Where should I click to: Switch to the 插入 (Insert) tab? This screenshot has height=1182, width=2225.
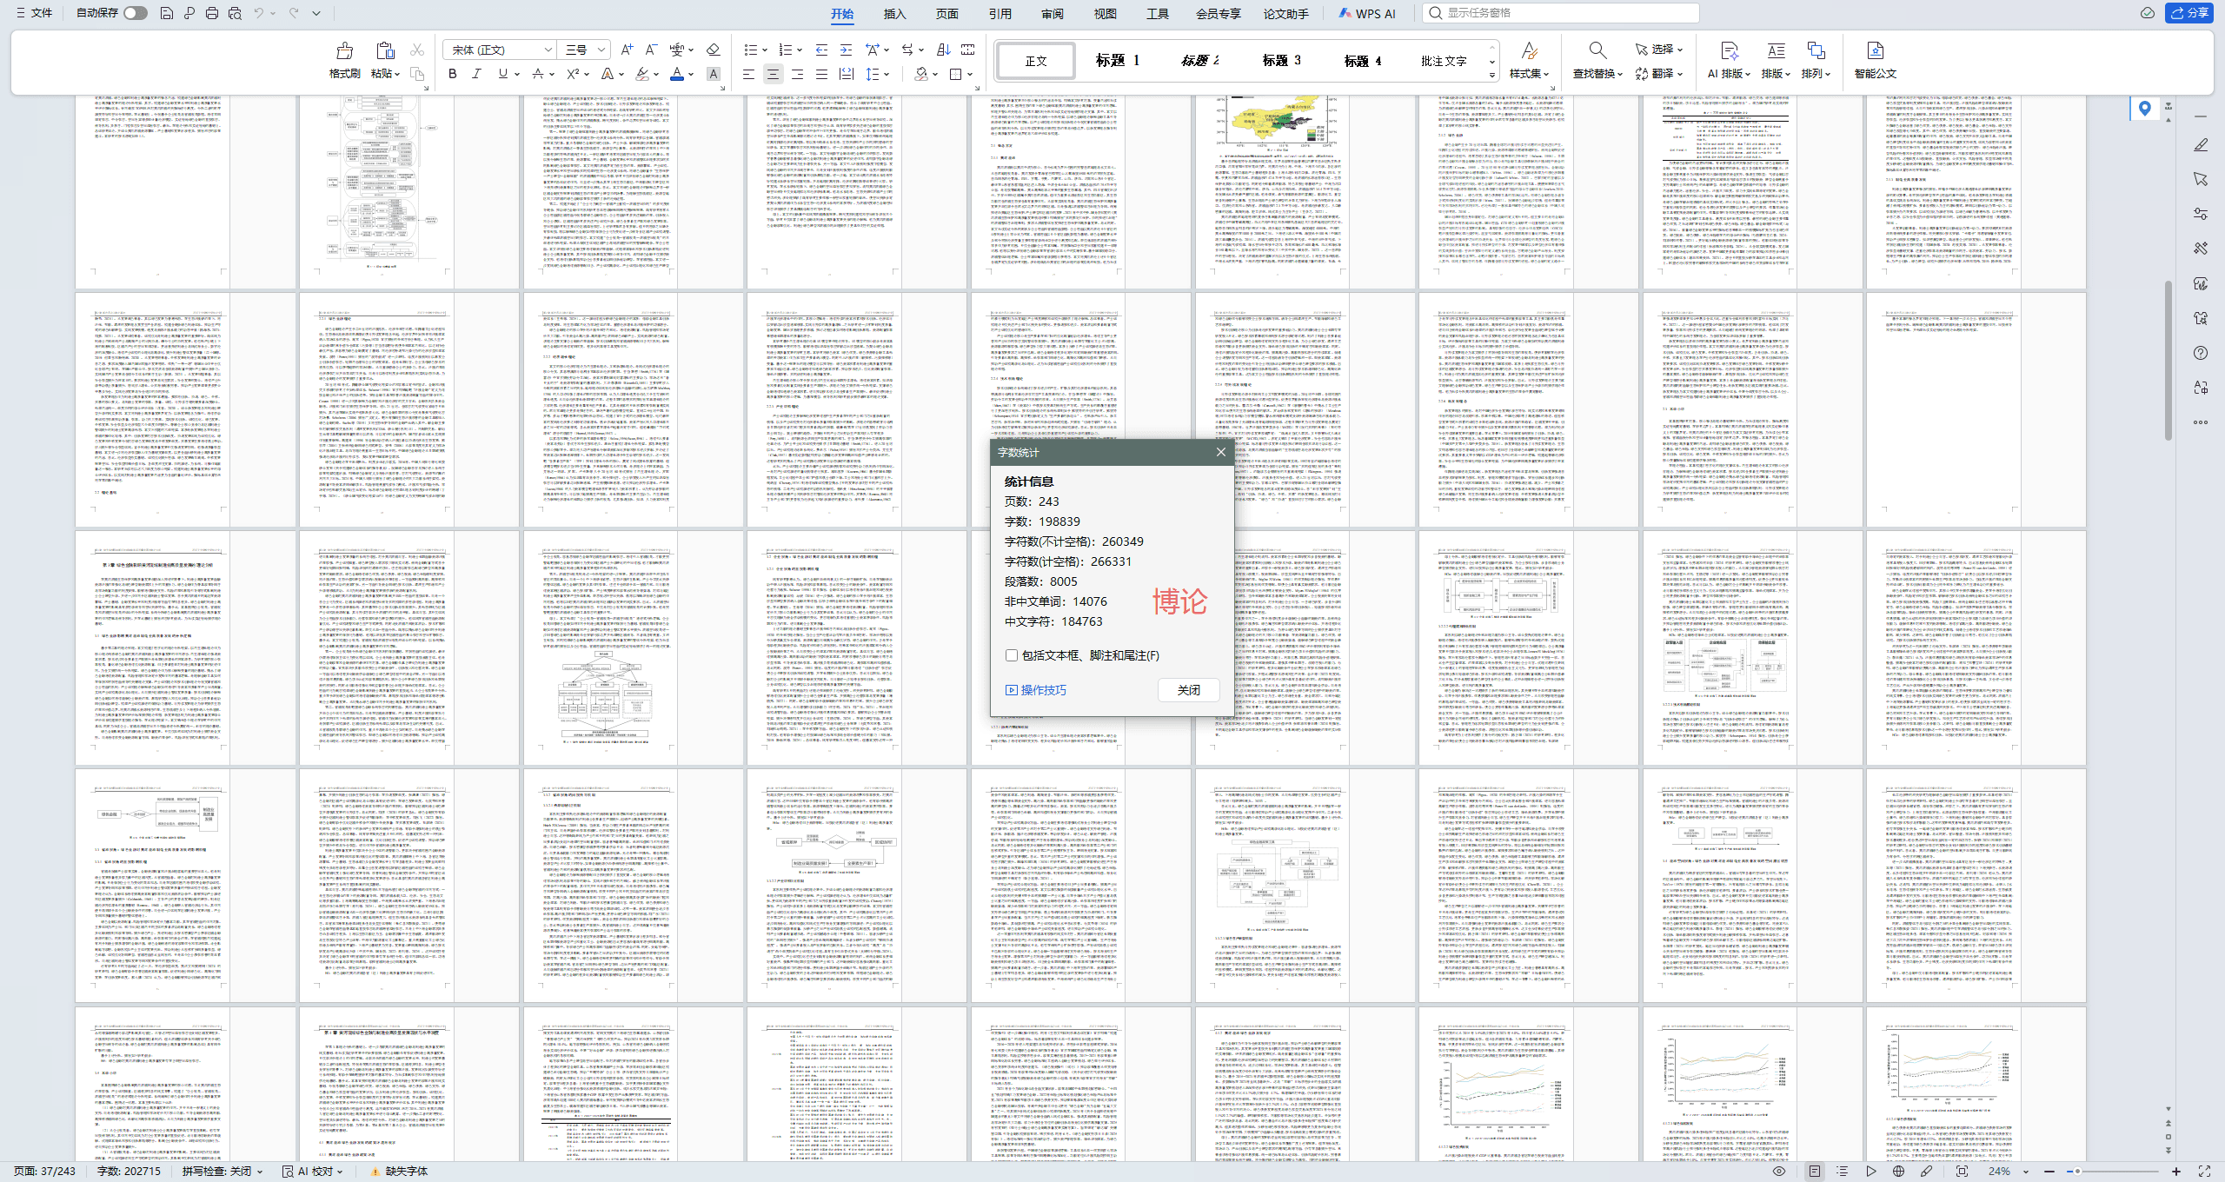pos(894,14)
